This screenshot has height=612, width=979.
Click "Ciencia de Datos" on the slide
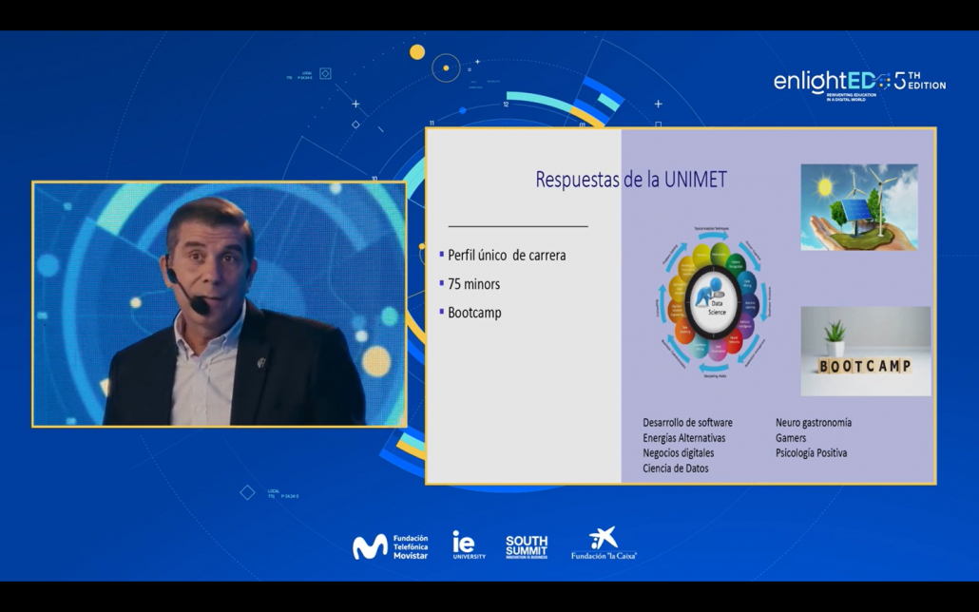pyautogui.click(x=676, y=469)
